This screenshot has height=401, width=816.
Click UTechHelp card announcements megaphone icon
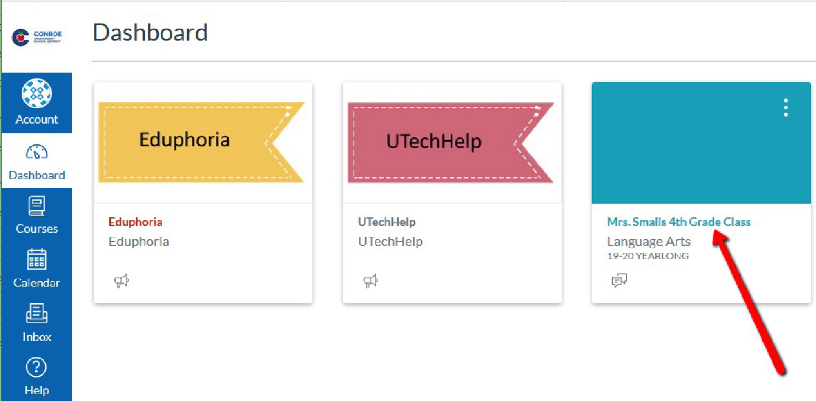click(x=371, y=281)
